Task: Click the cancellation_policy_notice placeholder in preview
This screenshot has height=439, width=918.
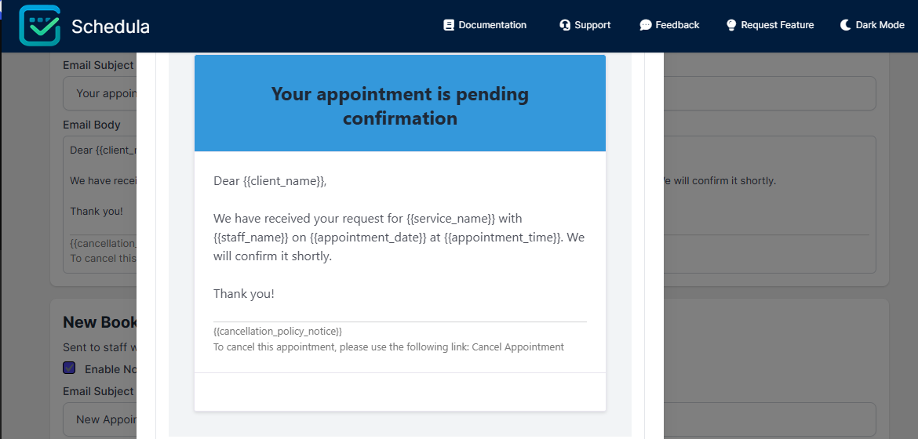Action: pos(278,332)
